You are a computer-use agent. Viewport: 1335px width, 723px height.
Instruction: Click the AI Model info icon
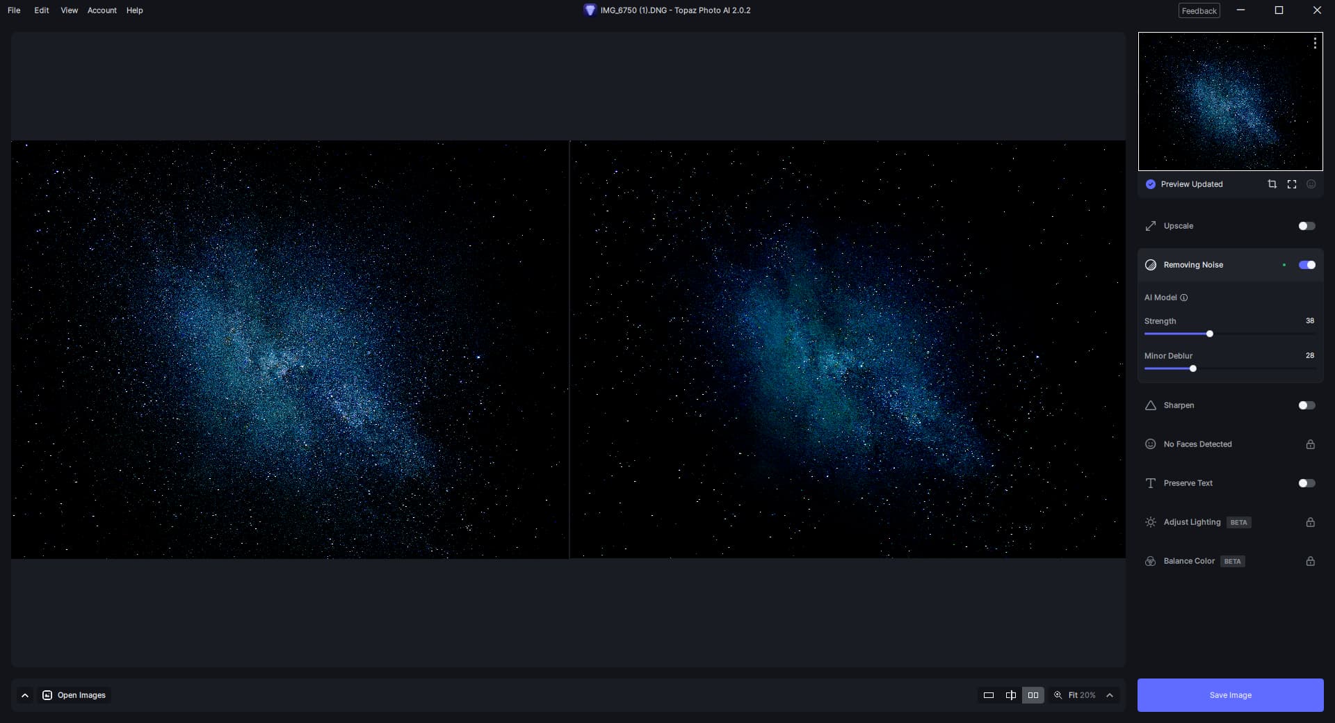(1183, 298)
